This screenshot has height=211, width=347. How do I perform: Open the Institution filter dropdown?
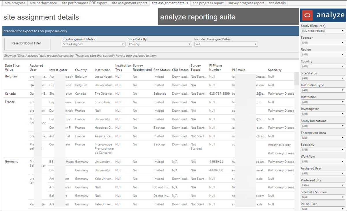pyautogui.click(x=323, y=102)
